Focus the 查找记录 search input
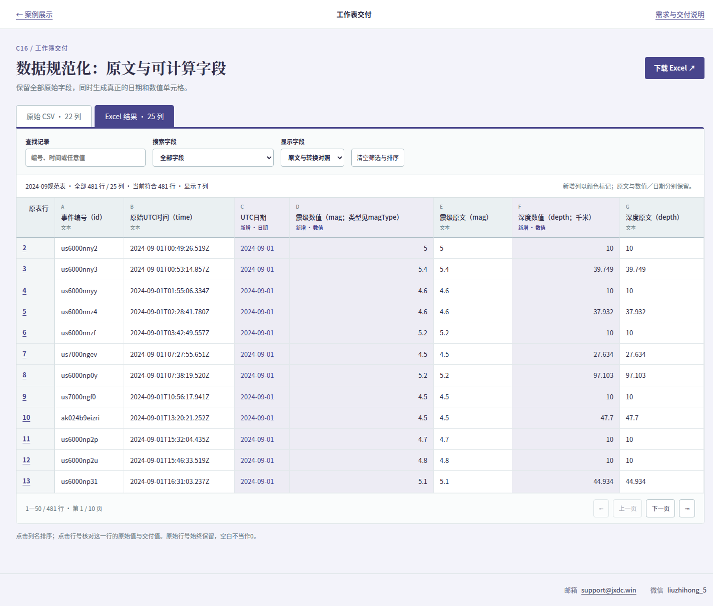The height and width of the screenshot is (606, 713). (x=86, y=158)
